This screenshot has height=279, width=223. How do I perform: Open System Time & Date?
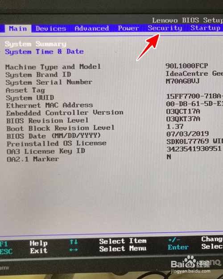(x=44, y=52)
